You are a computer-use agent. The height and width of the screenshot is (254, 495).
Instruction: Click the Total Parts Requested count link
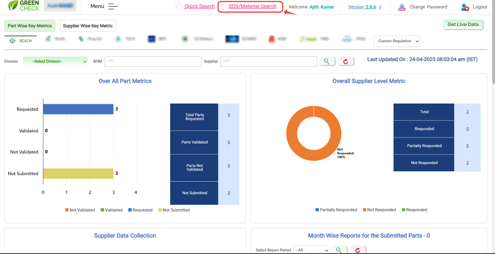point(229,115)
